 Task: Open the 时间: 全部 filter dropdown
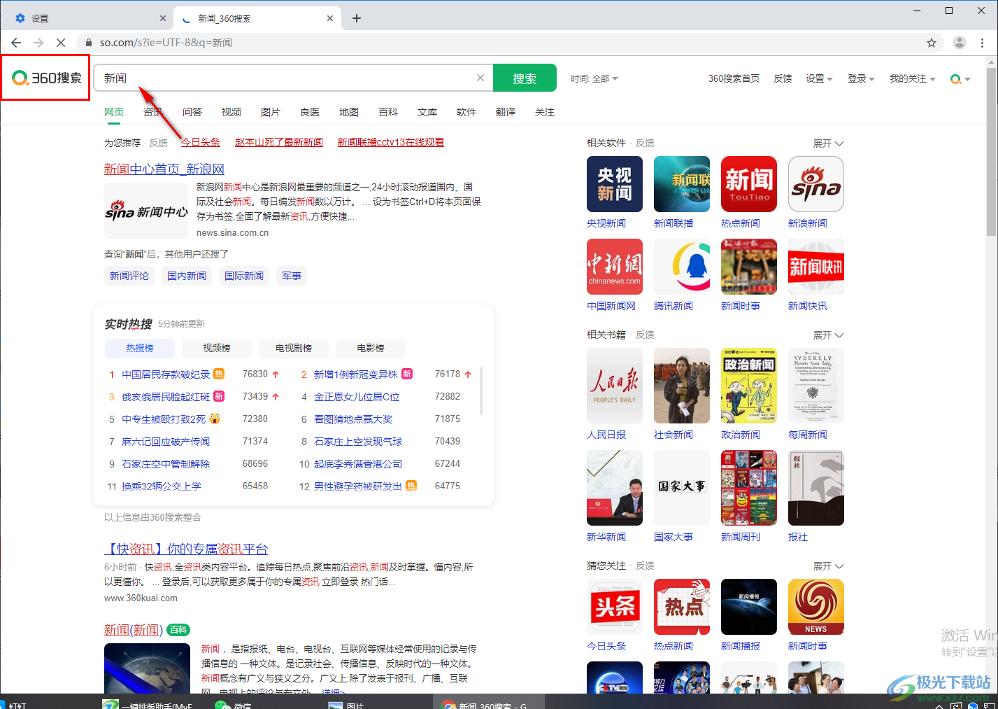click(x=594, y=79)
